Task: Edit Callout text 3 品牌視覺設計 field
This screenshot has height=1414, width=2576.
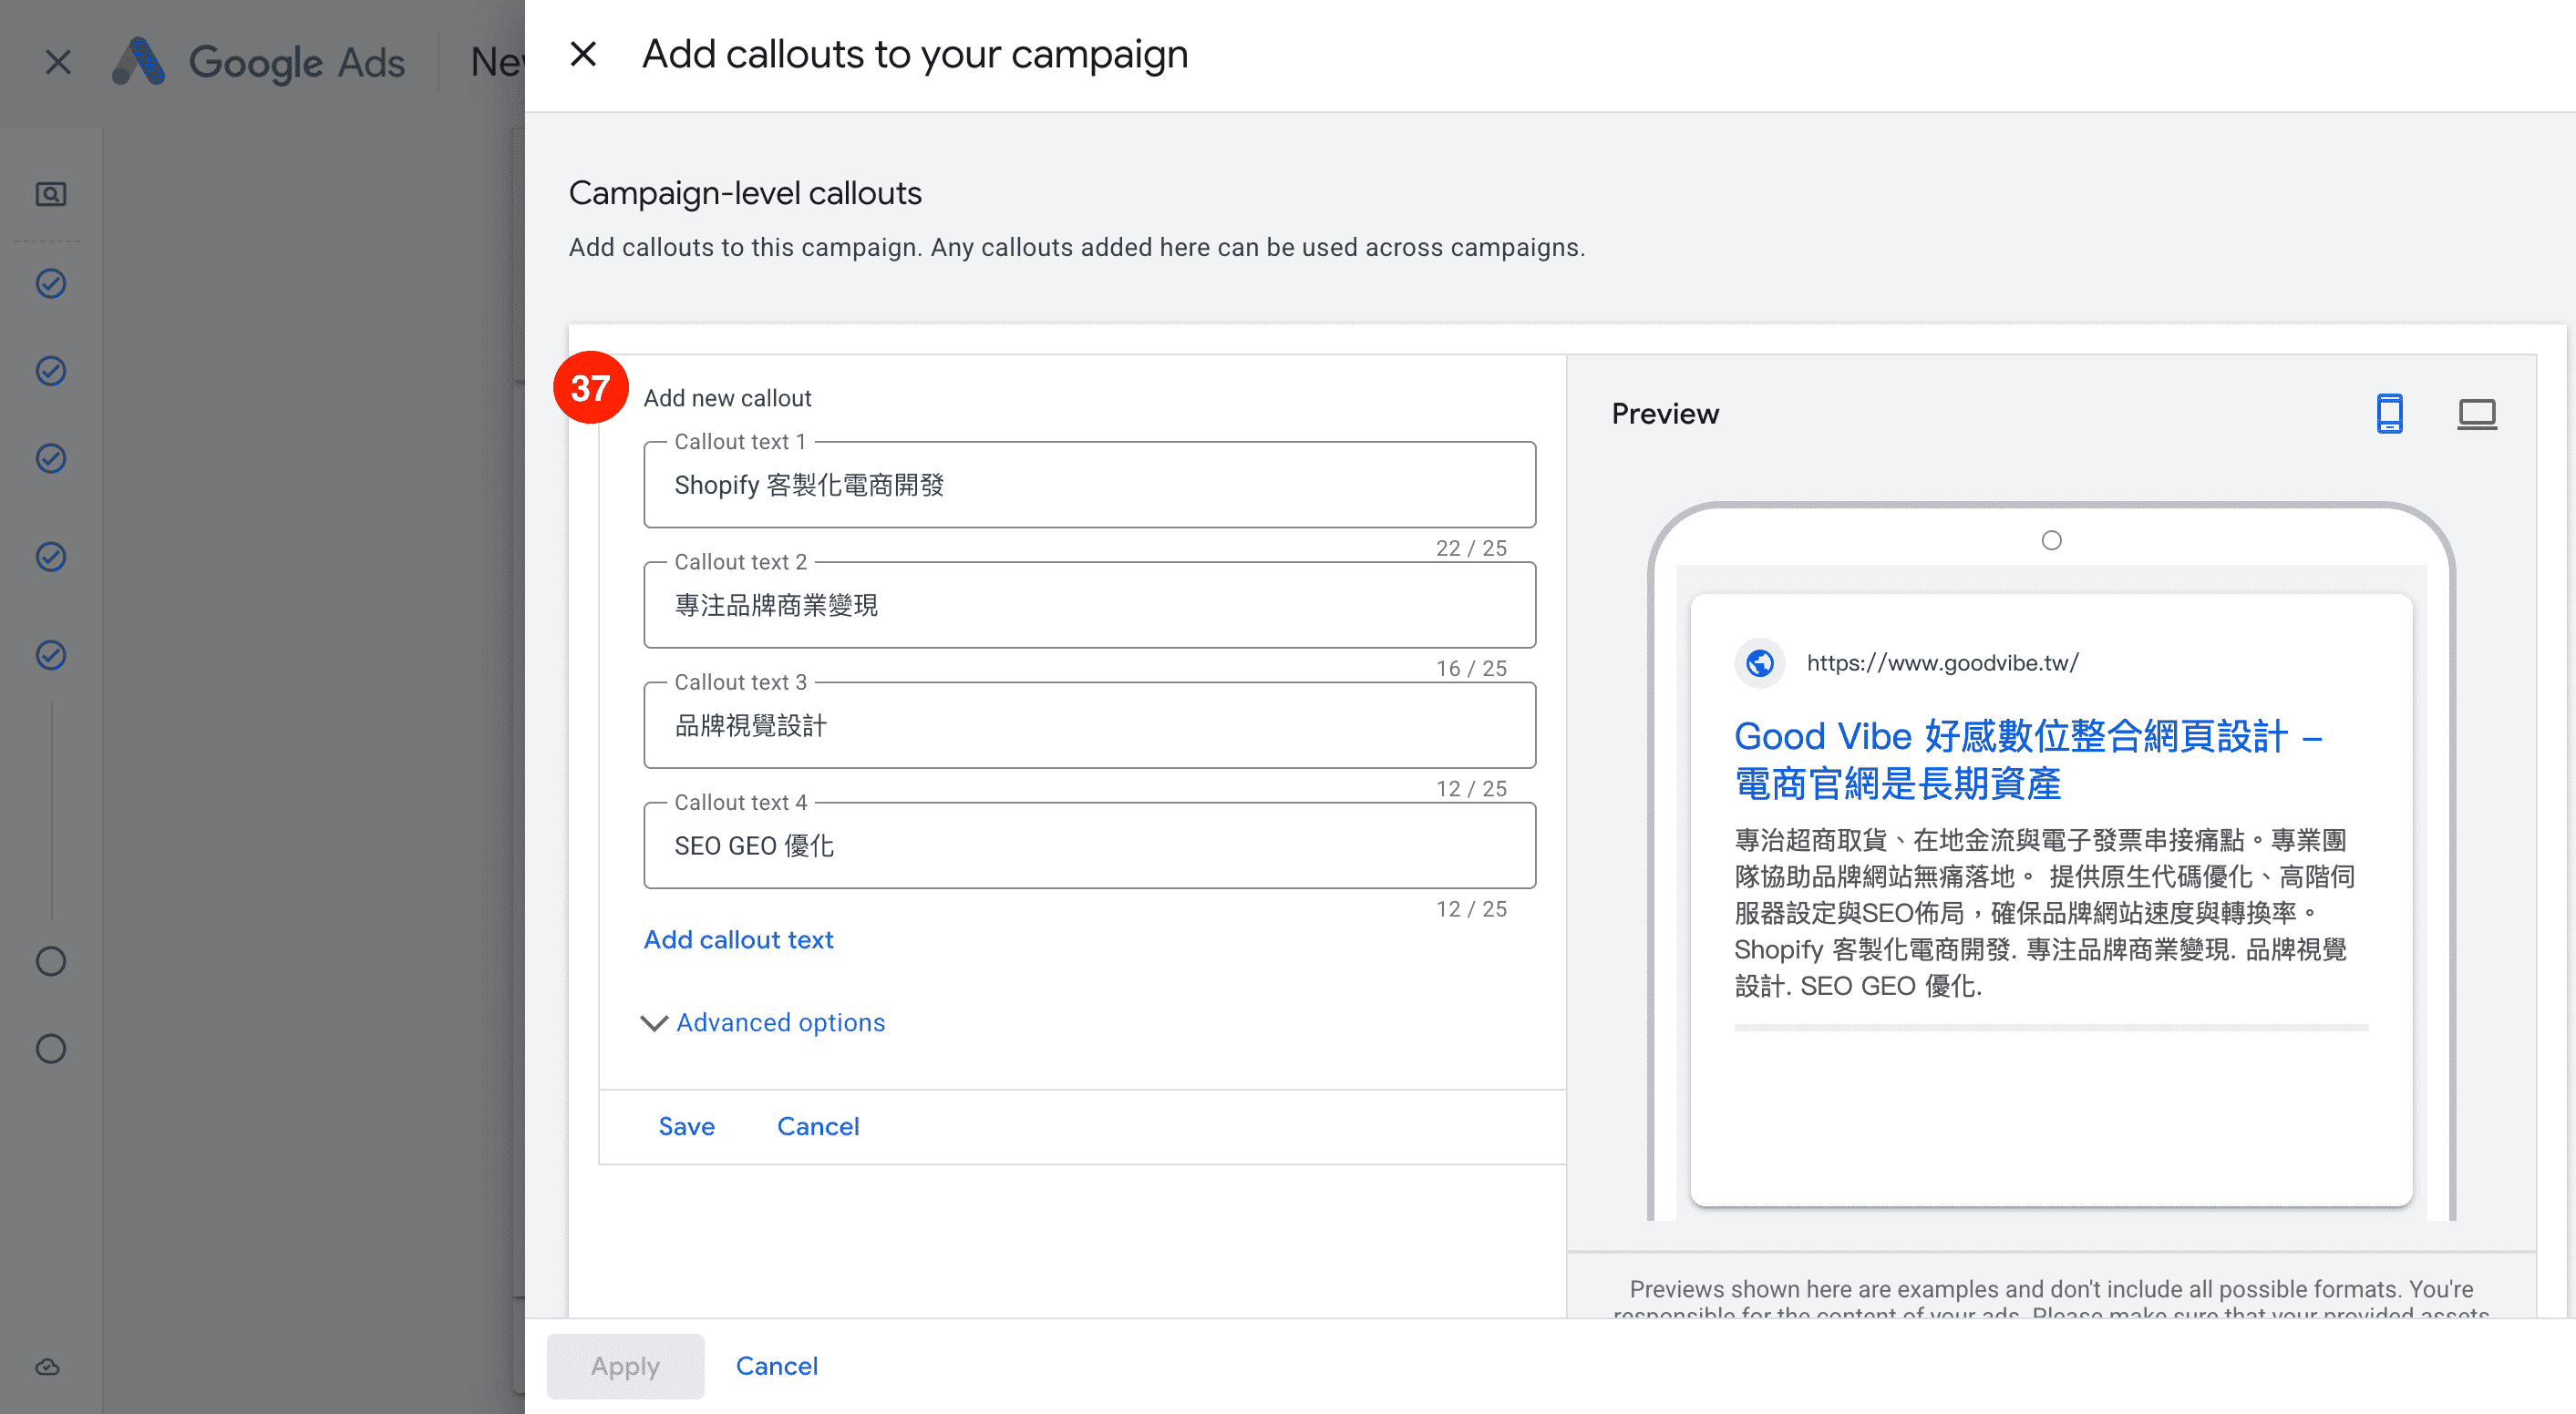Action: point(1090,725)
